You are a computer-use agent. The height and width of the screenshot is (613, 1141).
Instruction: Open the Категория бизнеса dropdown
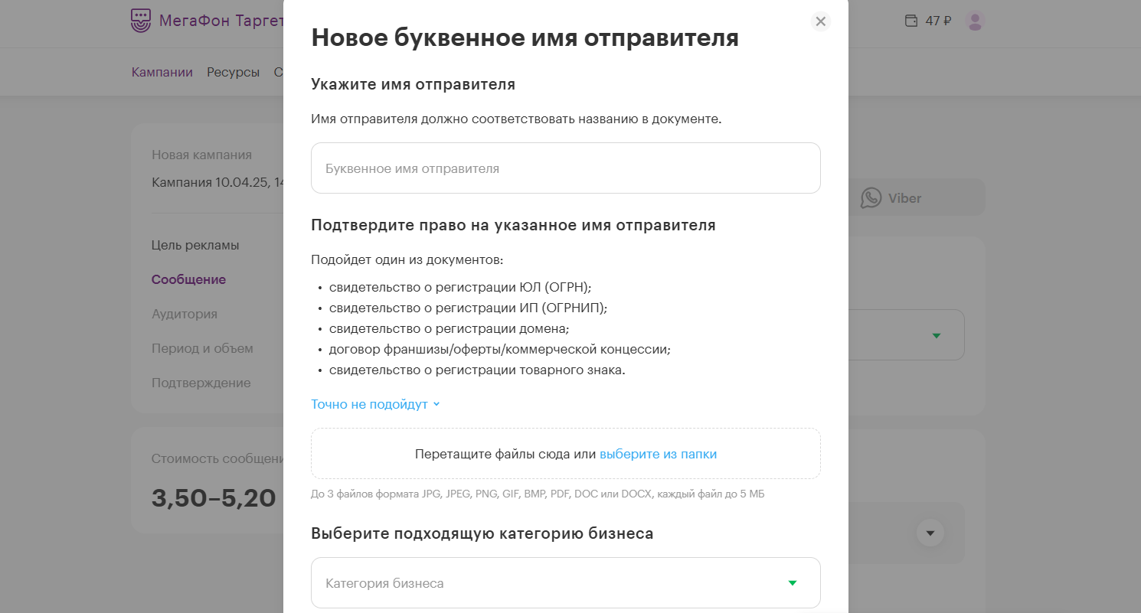click(x=565, y=583)
